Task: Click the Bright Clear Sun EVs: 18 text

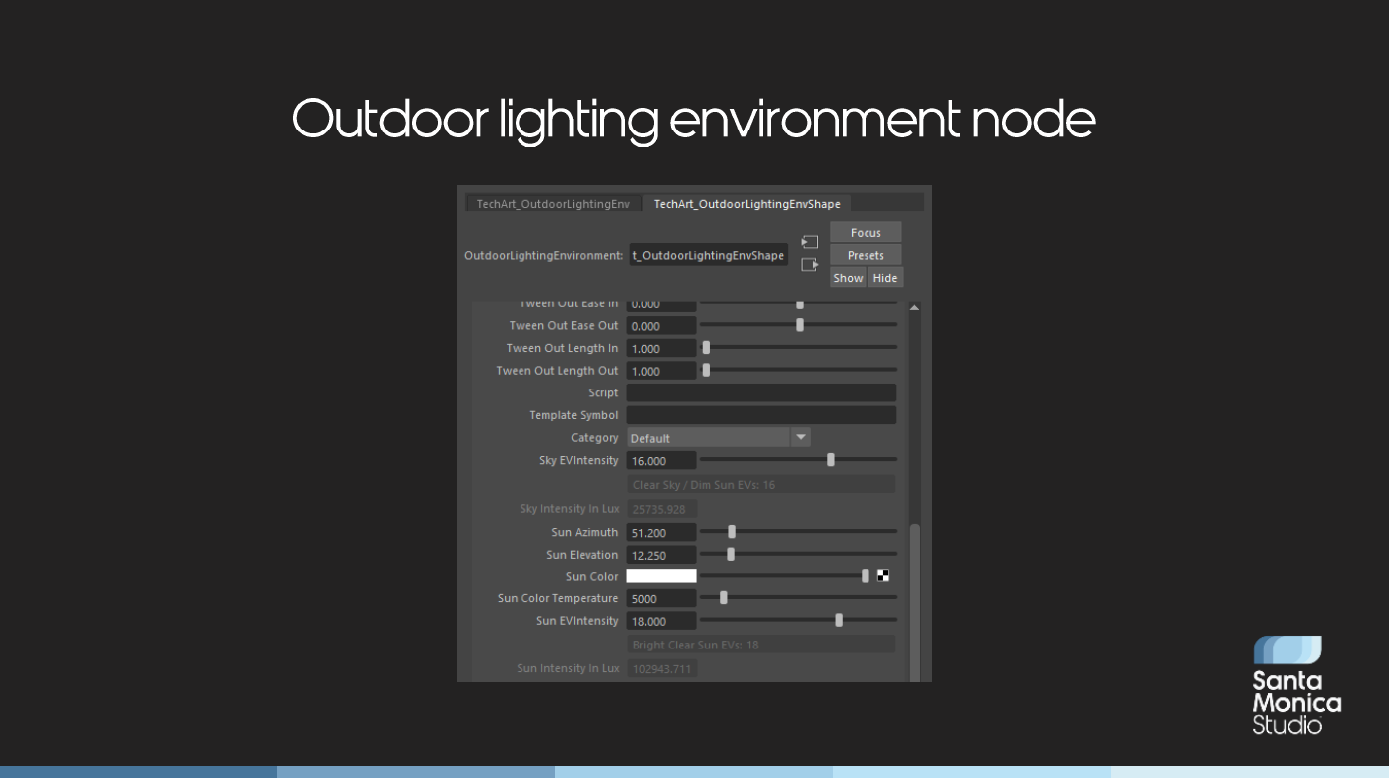Action: click(696, 646)
